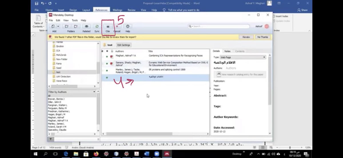The image size is (343, 158).
Task: Click the Cite quotation-mark icon in Mendeley
Action: pyautogui.click(x=108, y=26)
